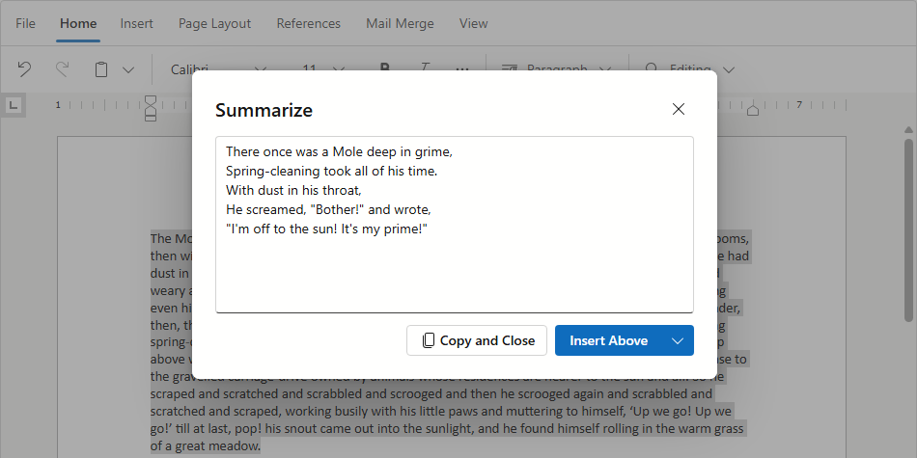Image resolution: width=917 pixels, height=458 pixels.
Task: Click the Paragraph formatting icon
Action: (x=510, y=69)
